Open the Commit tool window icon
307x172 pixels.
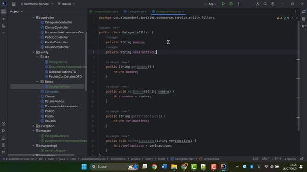pos(3,19)
